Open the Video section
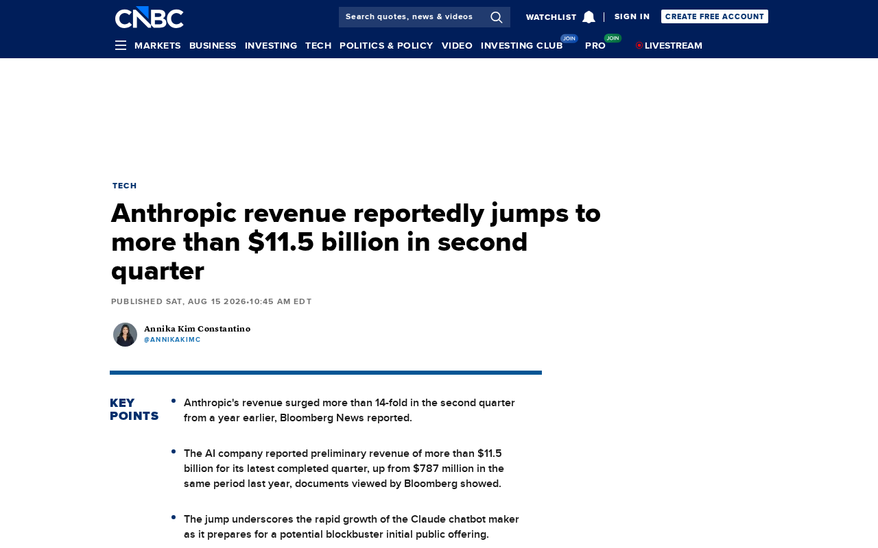The image size is (878, 548). coord(457,45)
